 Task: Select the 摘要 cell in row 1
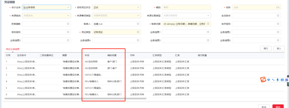pos(71,62)
